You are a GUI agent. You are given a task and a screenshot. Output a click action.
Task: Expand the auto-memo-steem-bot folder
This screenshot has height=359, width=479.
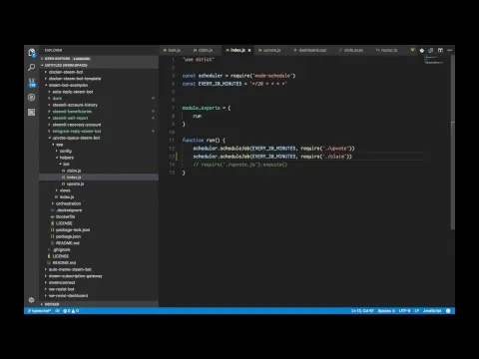pos(99,269)
